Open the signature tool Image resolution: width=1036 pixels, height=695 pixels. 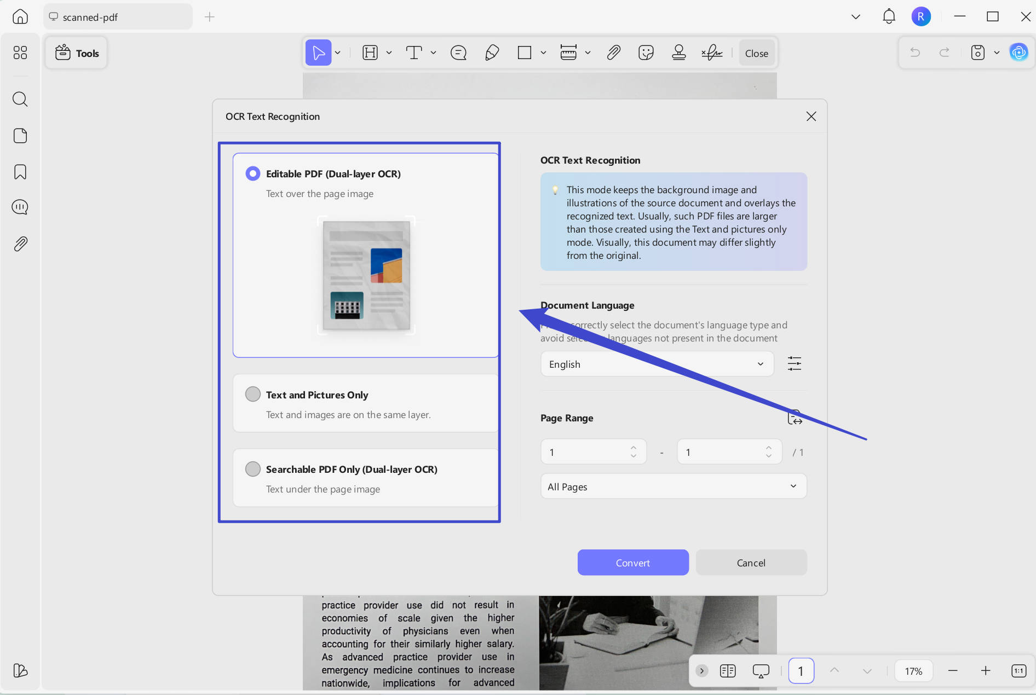pyautogui.click(x=712, y=53)
